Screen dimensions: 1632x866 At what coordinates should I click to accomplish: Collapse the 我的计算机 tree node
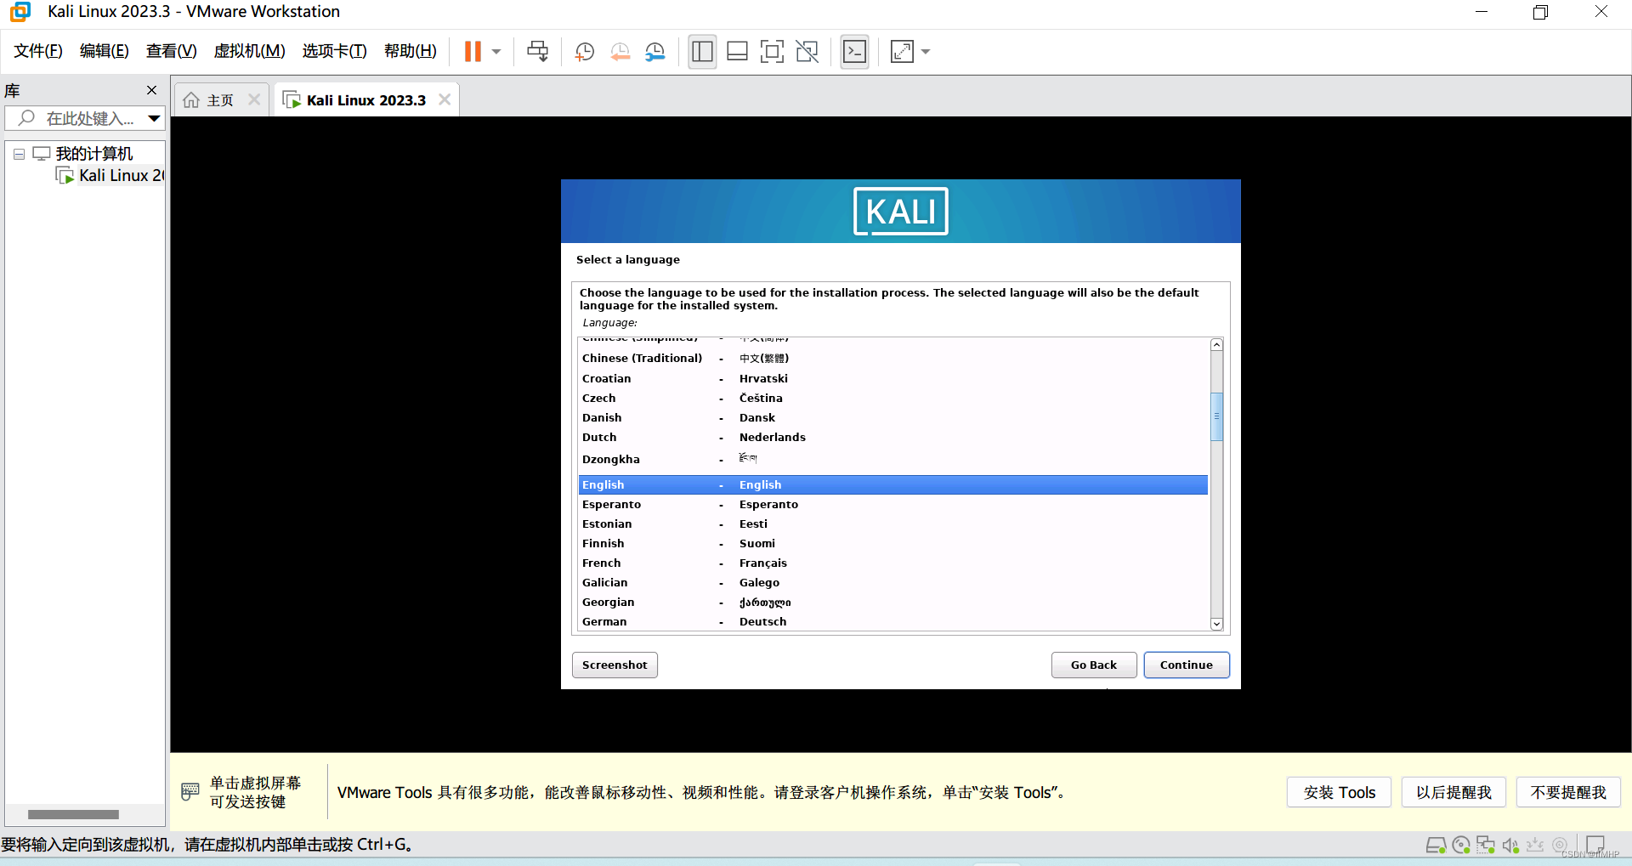pyautogui.click(x=19, y=155)
